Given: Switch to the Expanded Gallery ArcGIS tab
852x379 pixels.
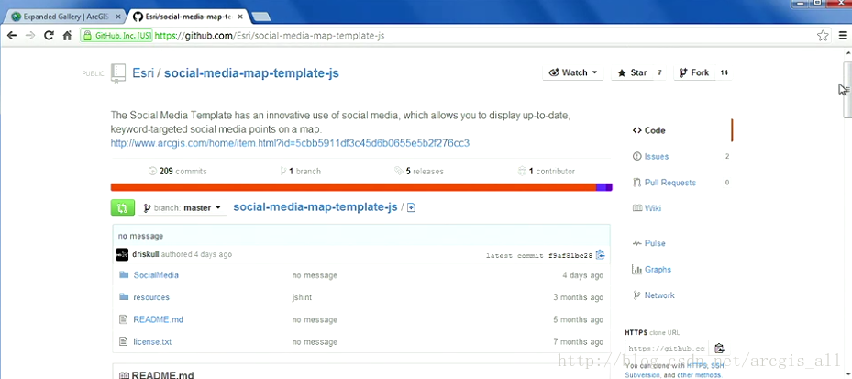Looking at the screenshot, I should 64,17.
